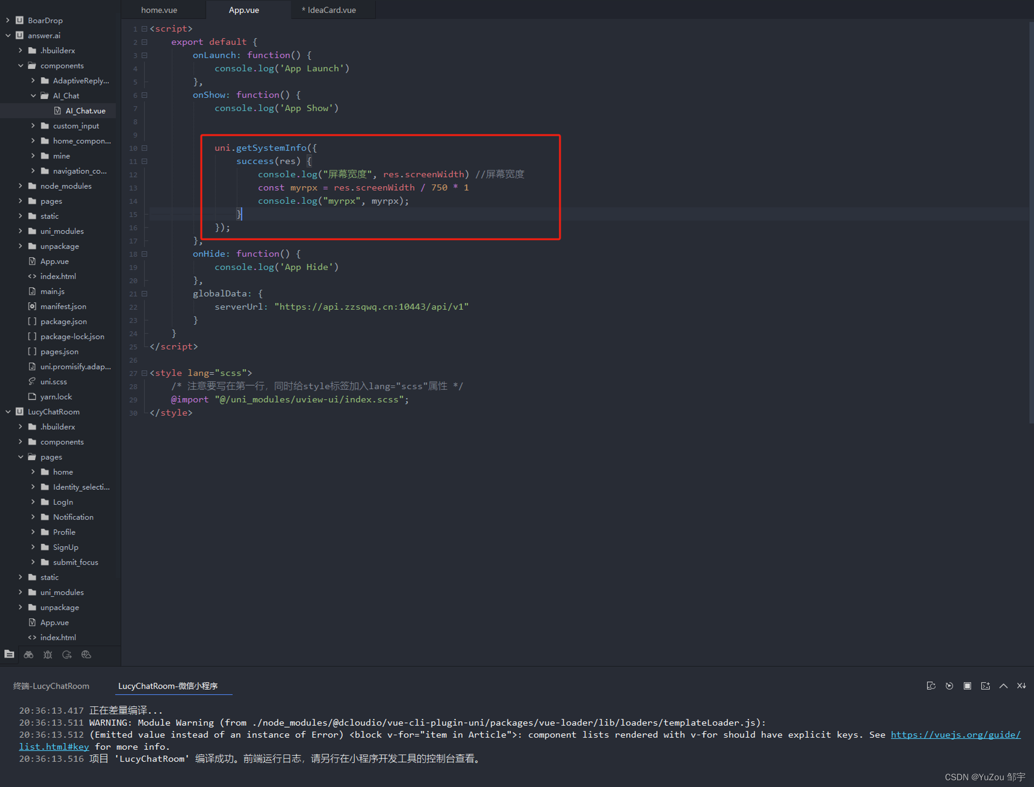Fold the onHide function at line 18
Screen dimensions: 1034x787
tap(144, 254)
